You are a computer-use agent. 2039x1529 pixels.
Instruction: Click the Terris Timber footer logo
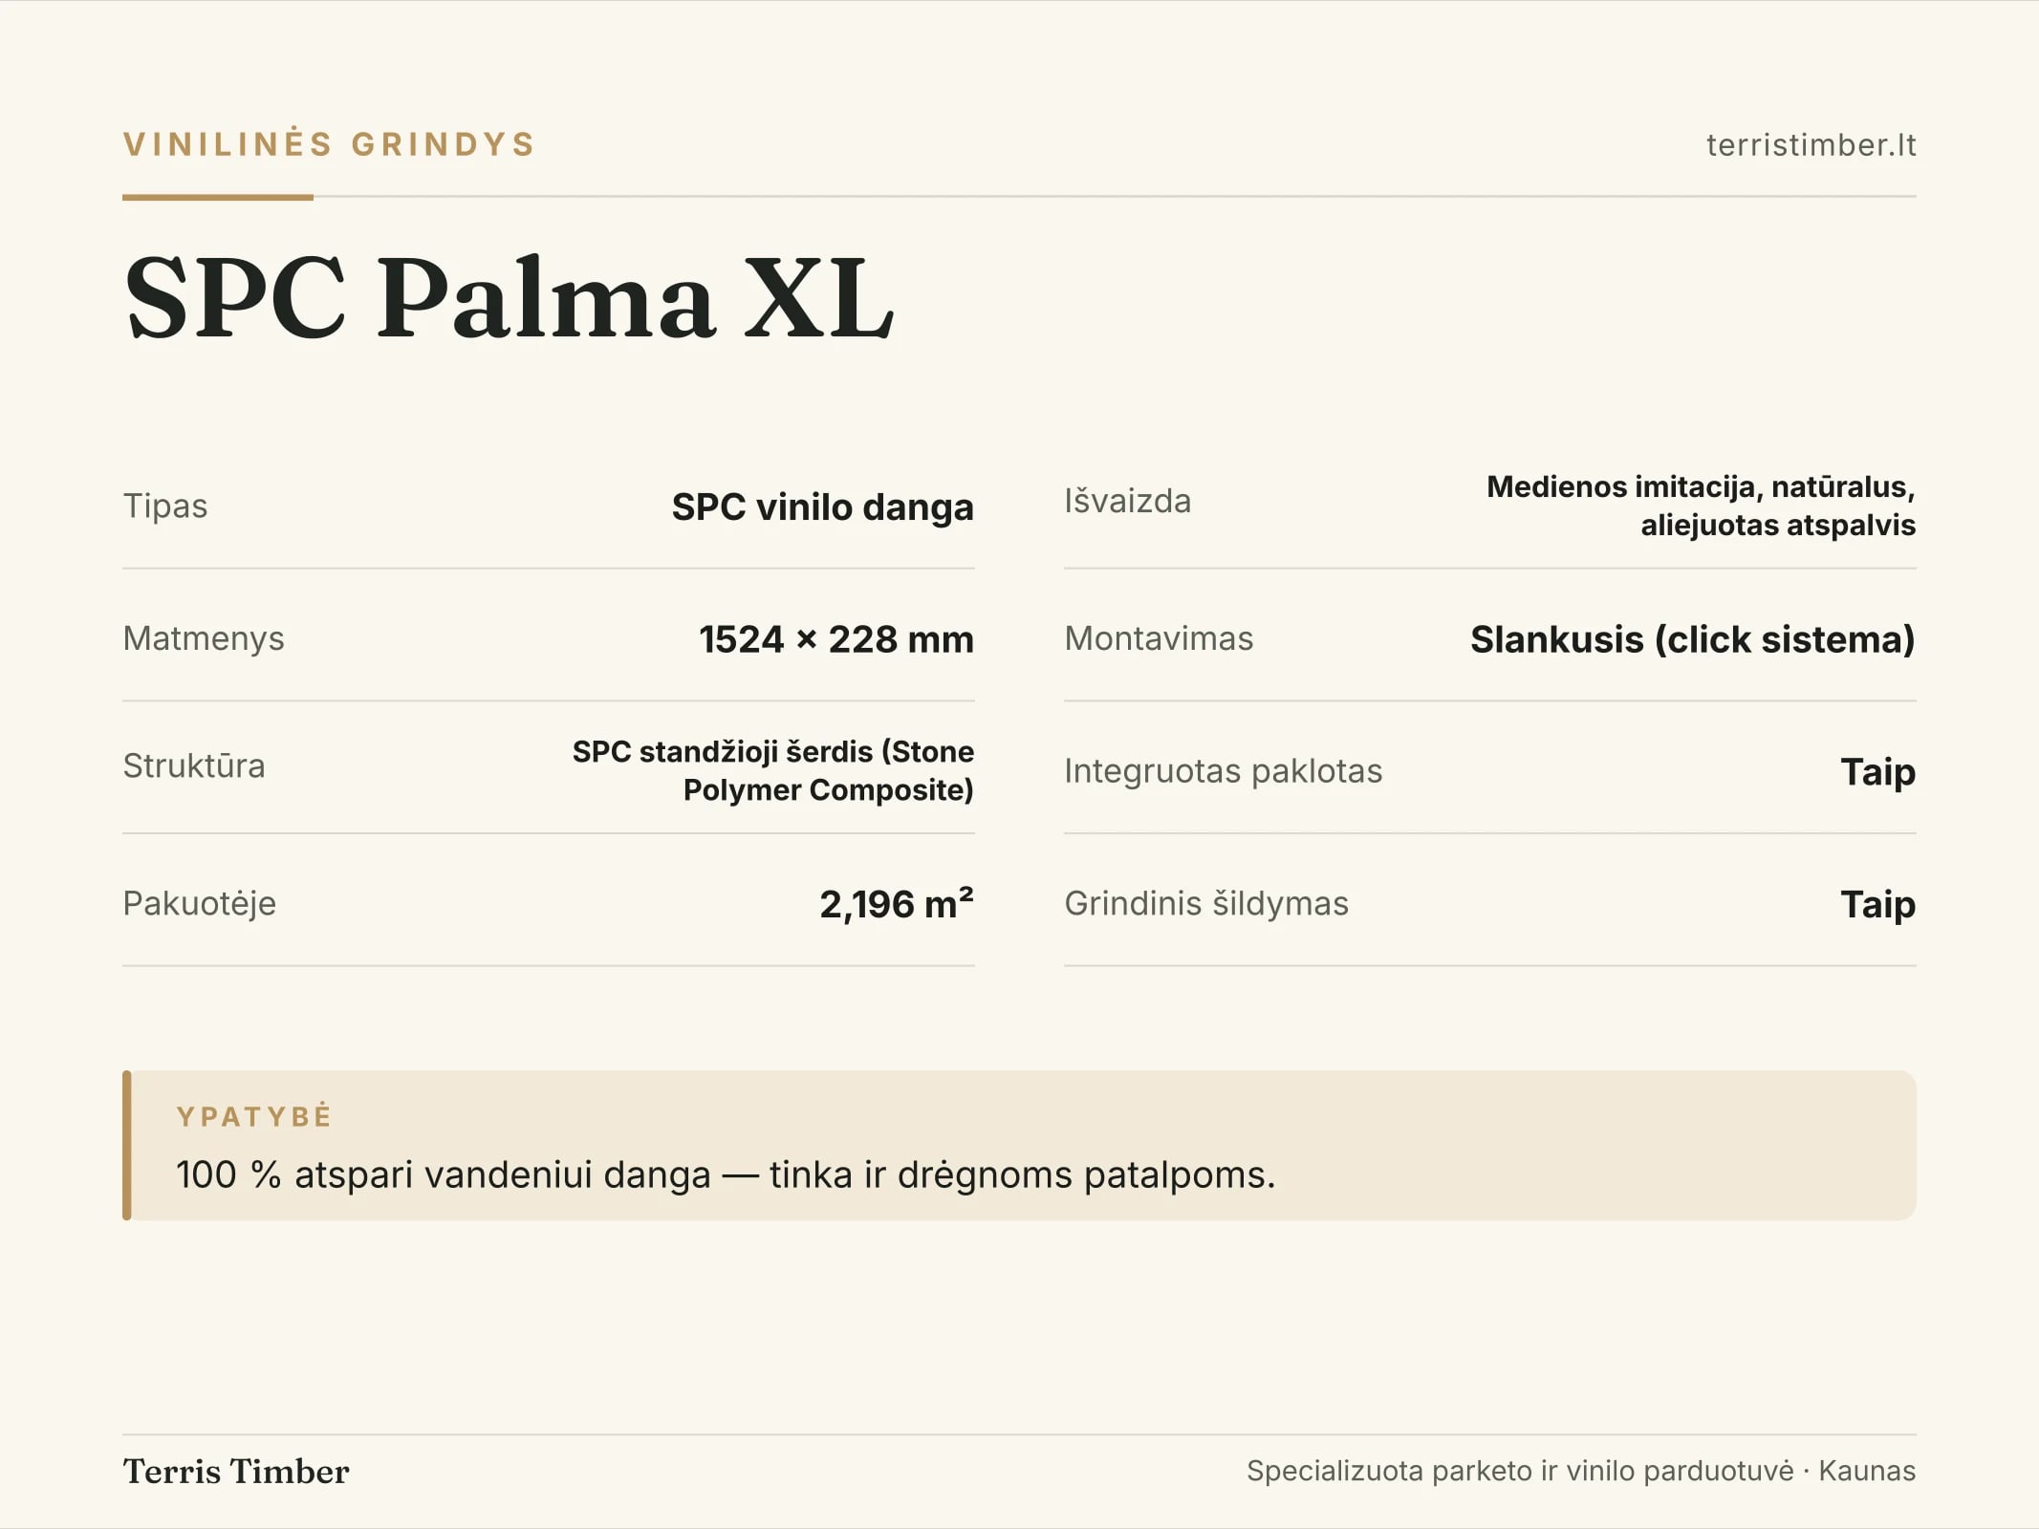[236, 1472]
